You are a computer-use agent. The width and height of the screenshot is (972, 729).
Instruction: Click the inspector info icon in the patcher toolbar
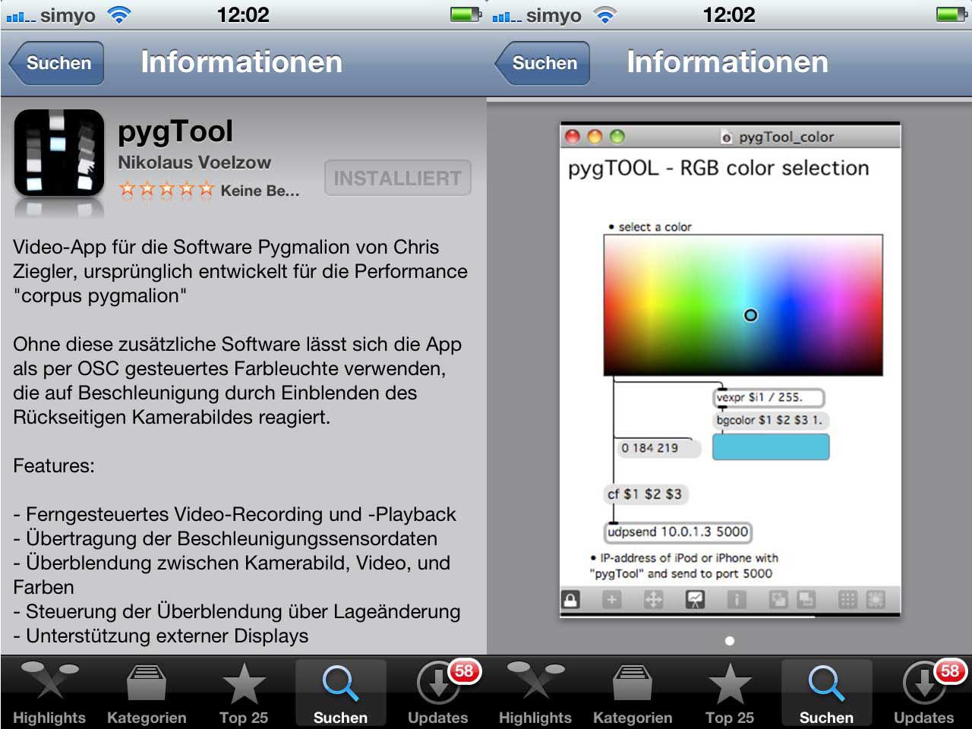tap(736, 600)
